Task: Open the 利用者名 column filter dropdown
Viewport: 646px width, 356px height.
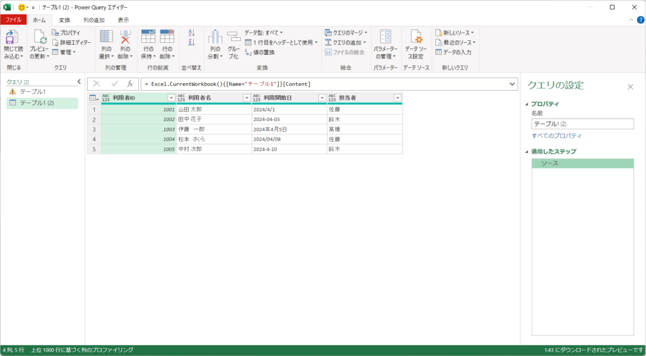Action: tap(247, 98)
